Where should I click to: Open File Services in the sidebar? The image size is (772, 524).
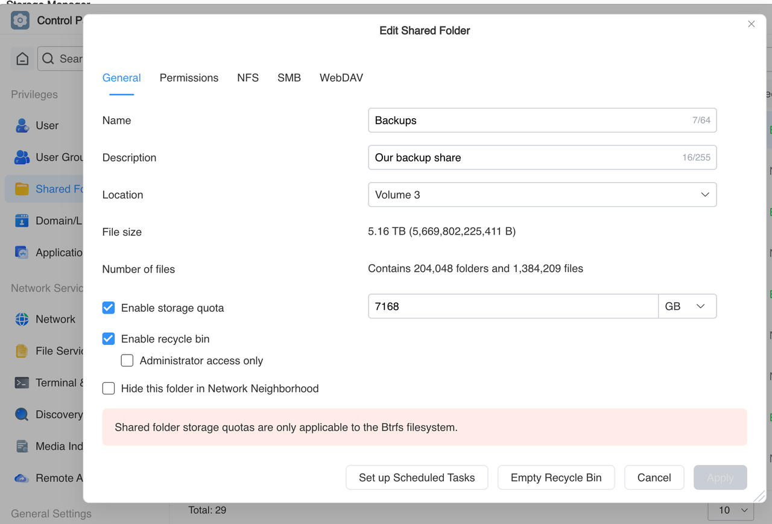click(43, 351)
